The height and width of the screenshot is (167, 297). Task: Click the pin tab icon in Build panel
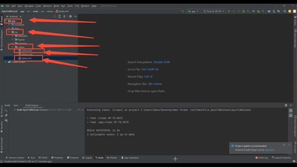point(6,116)
